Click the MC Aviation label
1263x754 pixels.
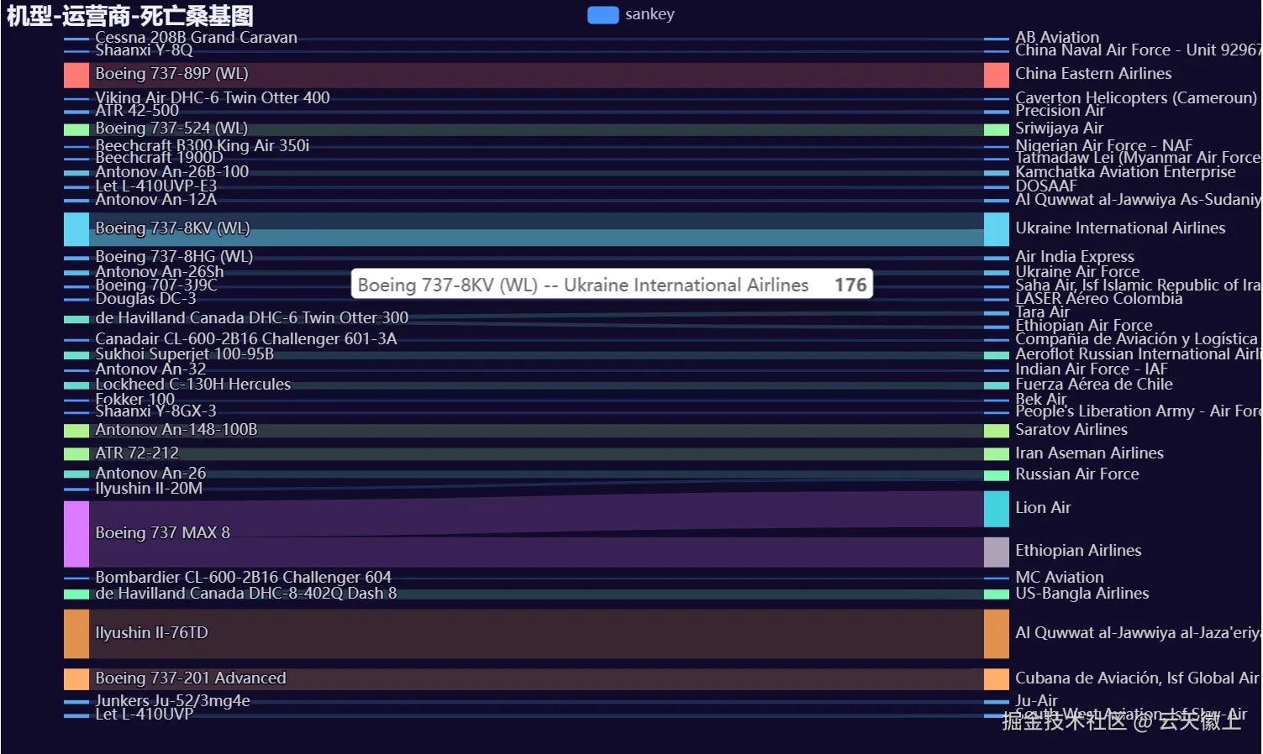point(1060,578)
